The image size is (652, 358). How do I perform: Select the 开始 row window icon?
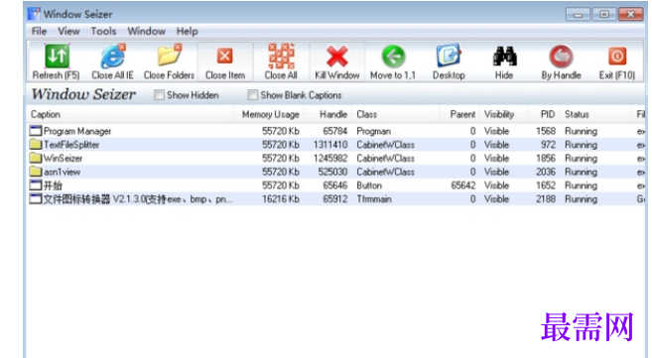[36, 185]
